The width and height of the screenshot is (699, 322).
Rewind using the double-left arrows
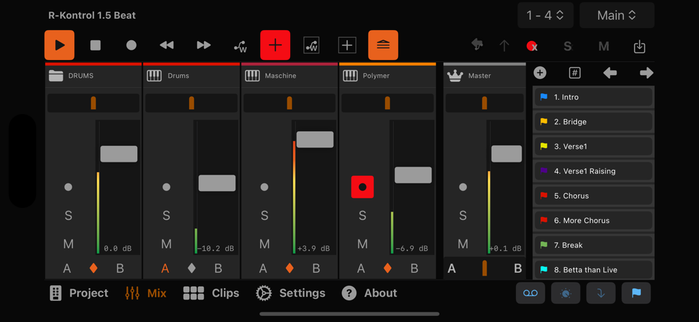point(167,45)
